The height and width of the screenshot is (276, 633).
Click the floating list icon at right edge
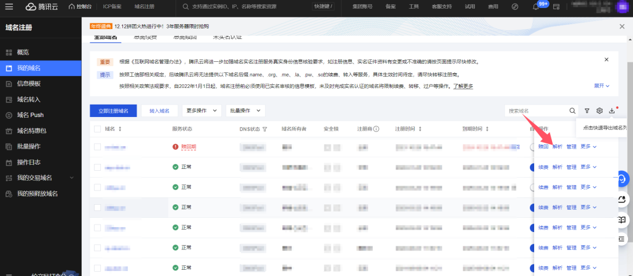coord(622,239)
